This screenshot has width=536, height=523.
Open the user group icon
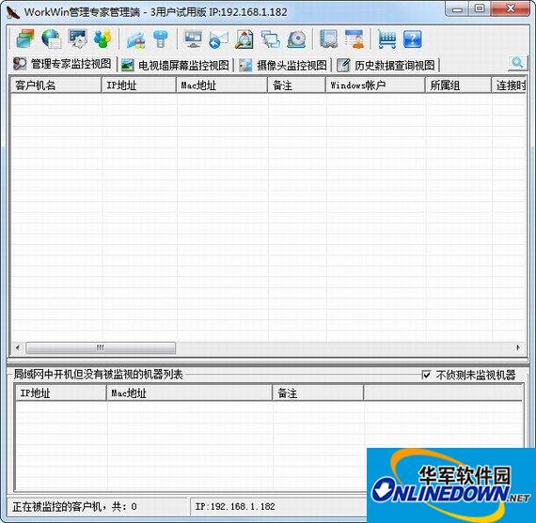[102, 38]
